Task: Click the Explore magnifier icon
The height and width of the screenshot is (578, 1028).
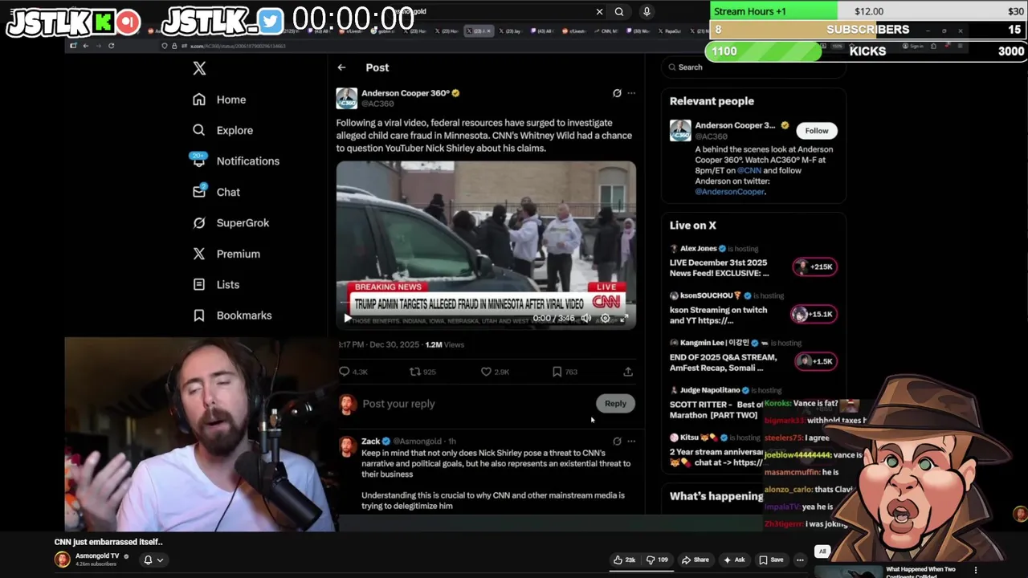Action: [199, 130]
